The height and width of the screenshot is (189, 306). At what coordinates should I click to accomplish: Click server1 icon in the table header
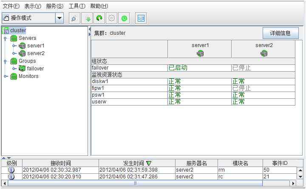[200, 53]
